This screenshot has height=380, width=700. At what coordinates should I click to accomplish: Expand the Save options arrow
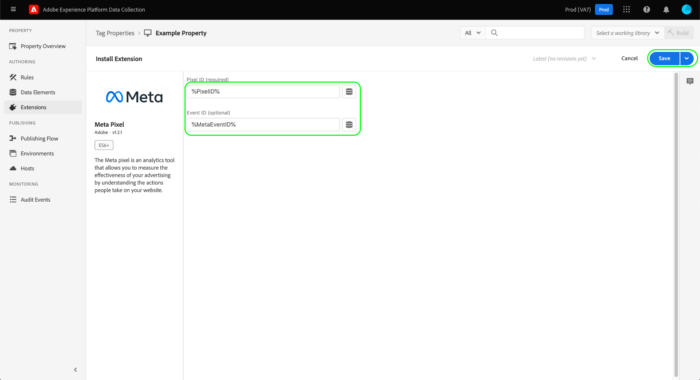[687, 58]
